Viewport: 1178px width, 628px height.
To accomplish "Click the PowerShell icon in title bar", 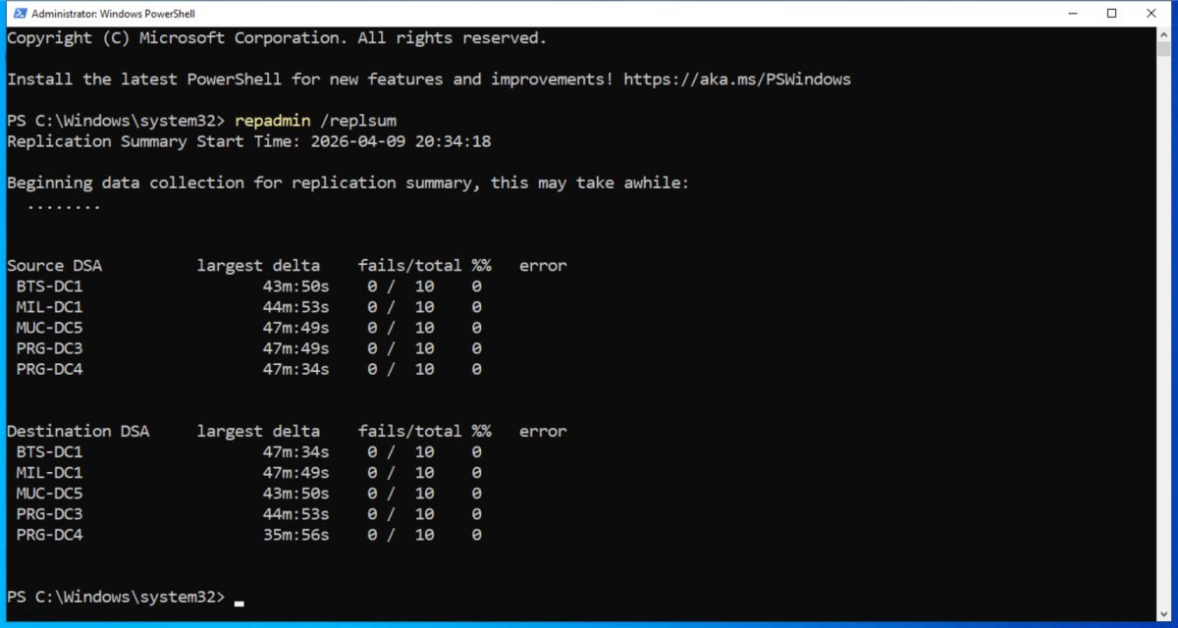I will coord(16,14).
